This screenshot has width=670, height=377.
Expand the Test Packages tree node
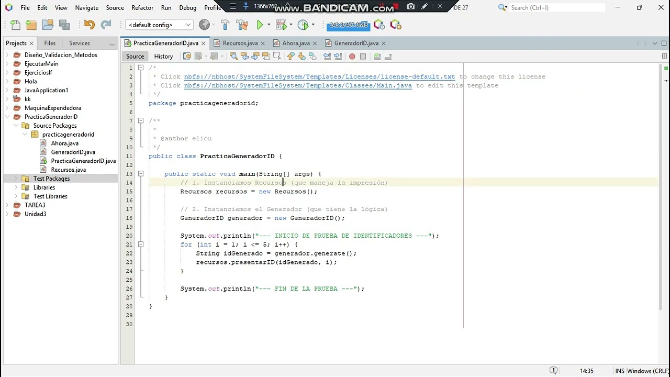[x=16, y=179]
